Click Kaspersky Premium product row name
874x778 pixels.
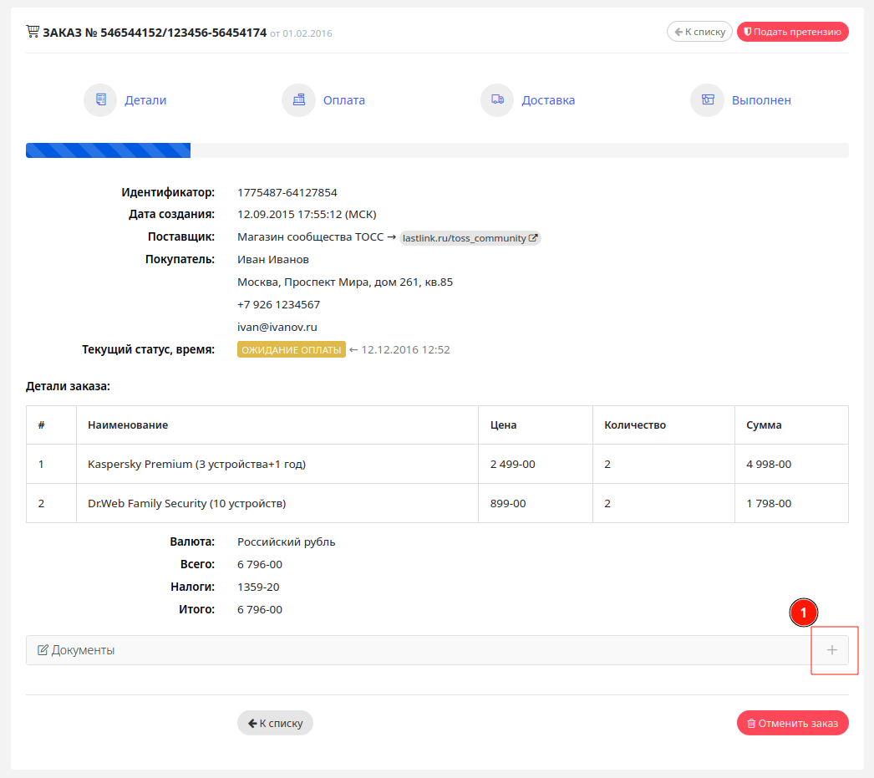coord(196,465)
